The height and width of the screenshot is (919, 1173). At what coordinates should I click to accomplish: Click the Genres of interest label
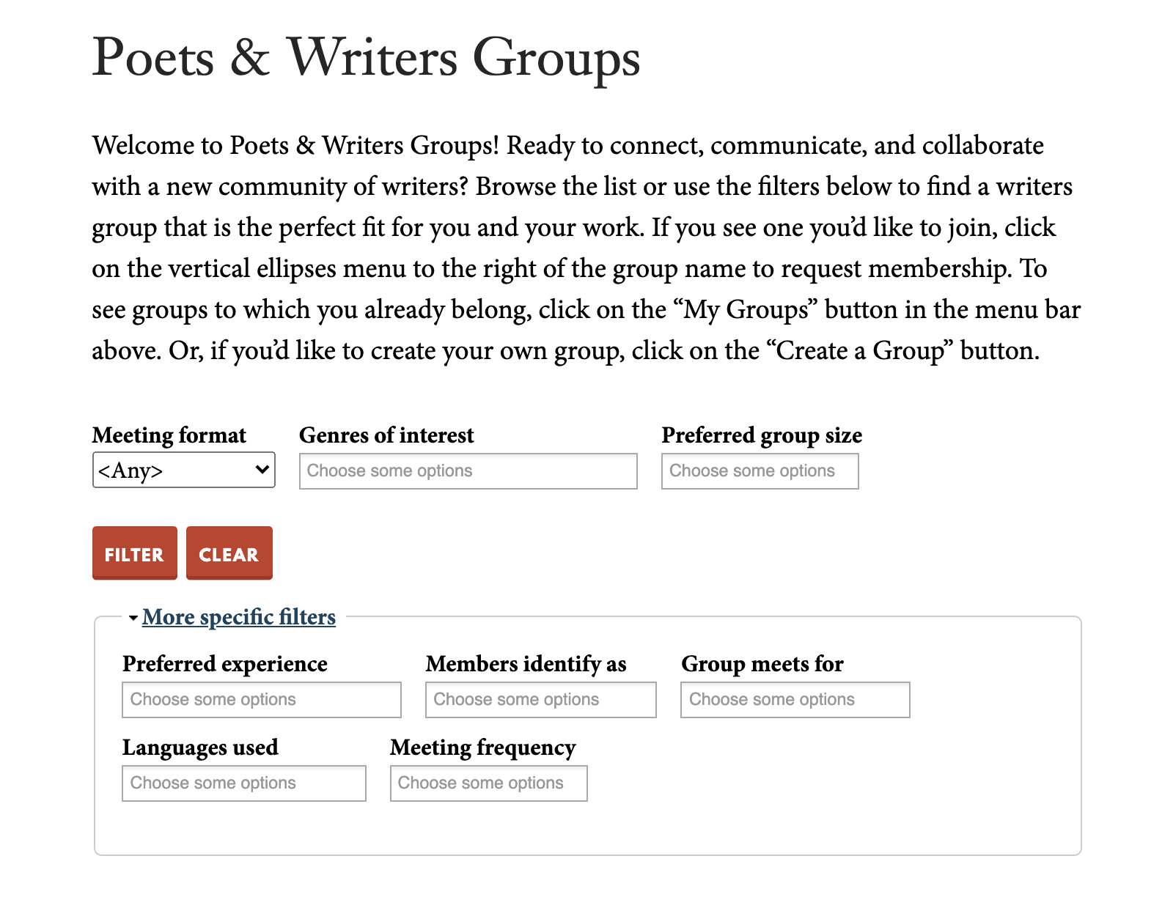tap(386, 435)
